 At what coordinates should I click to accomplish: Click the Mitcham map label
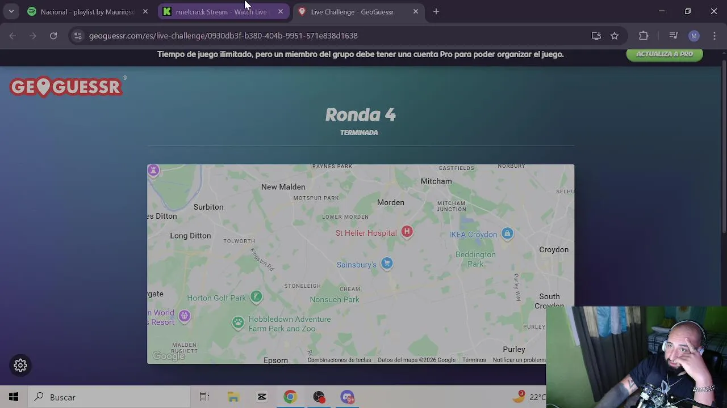click(x=436, y=181)
